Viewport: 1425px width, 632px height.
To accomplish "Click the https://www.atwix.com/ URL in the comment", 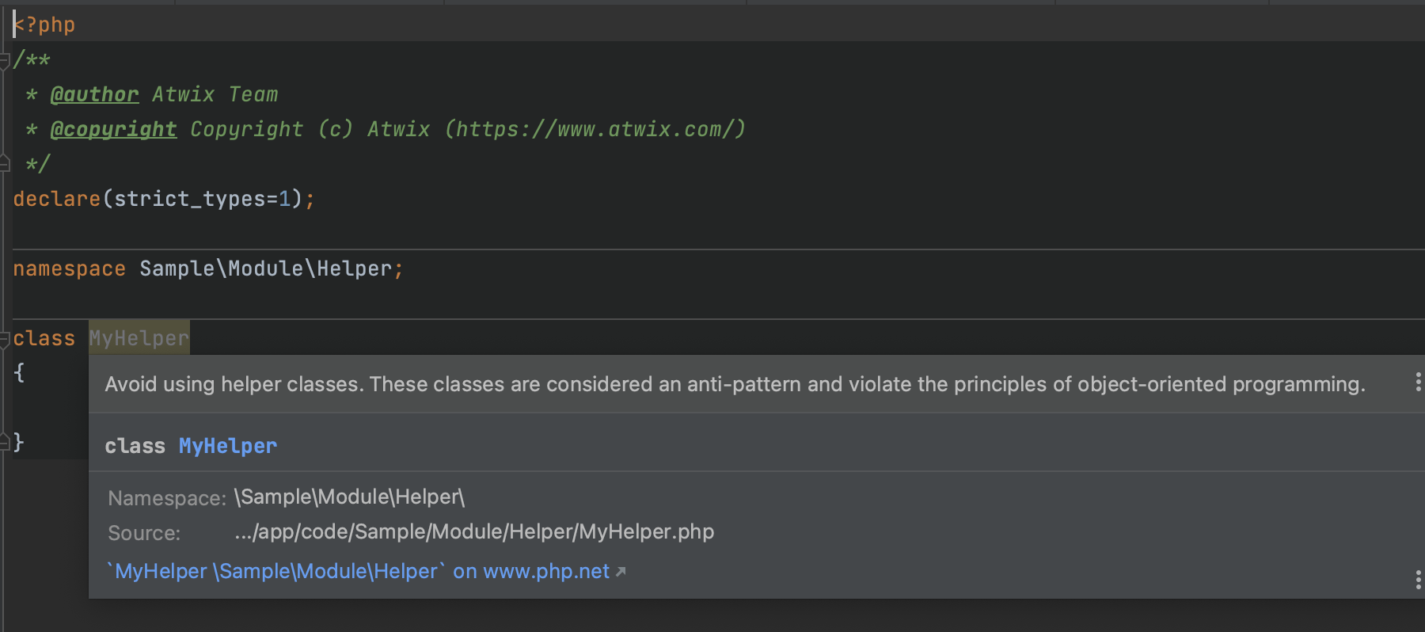I will click(x=595, y=129).
